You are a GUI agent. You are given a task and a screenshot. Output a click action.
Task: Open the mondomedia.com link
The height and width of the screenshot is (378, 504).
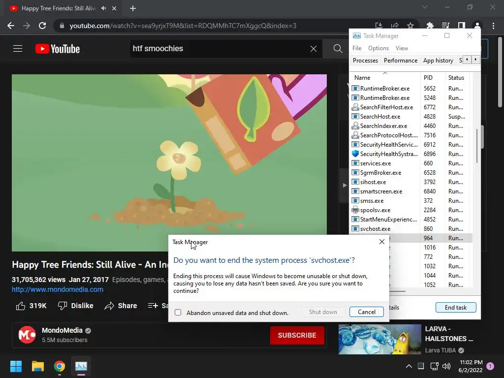(x=58, y=289)
